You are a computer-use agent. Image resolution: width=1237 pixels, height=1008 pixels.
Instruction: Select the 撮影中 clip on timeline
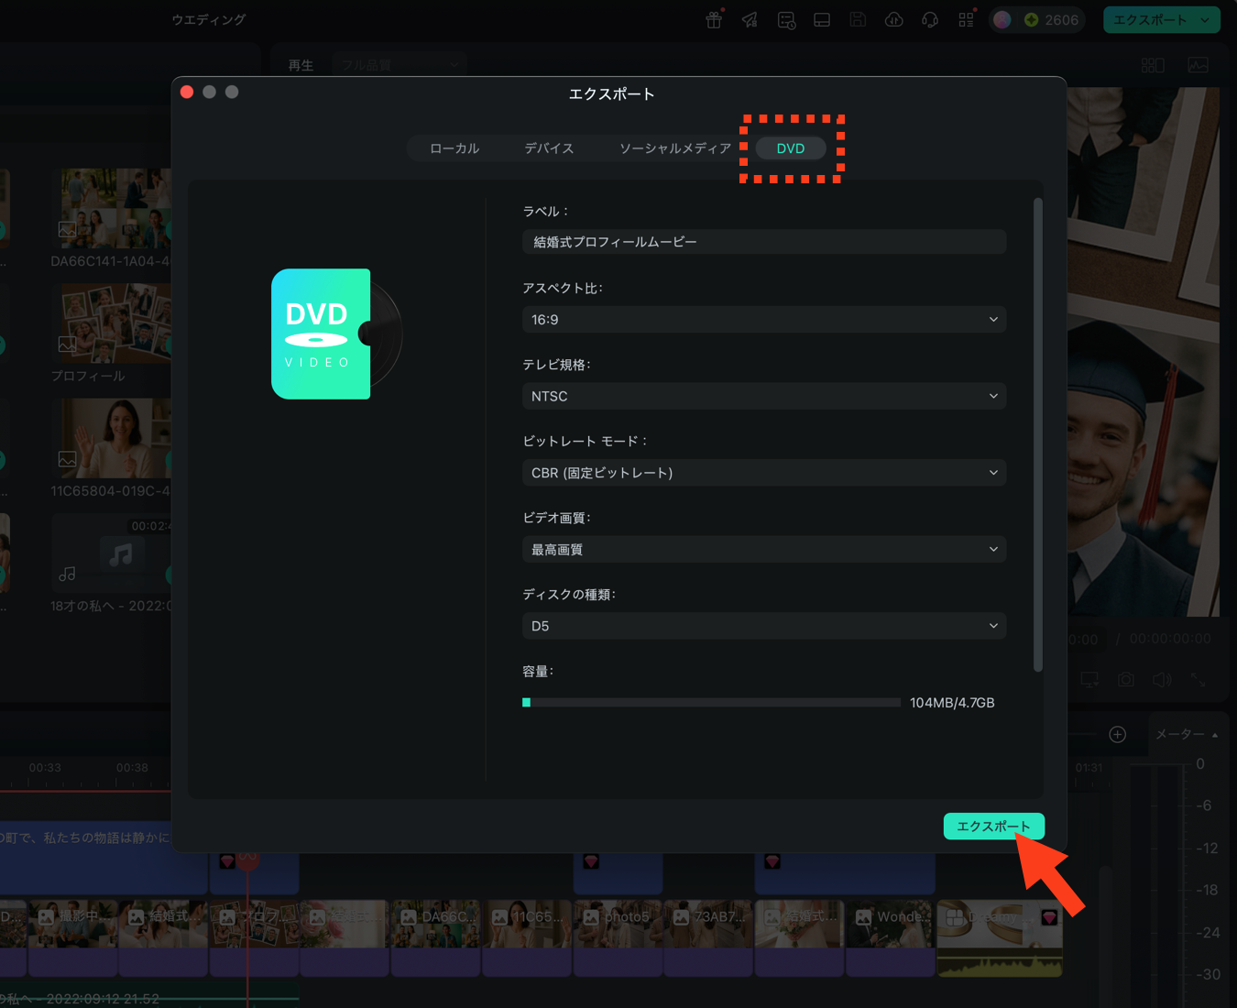(73, 937)
